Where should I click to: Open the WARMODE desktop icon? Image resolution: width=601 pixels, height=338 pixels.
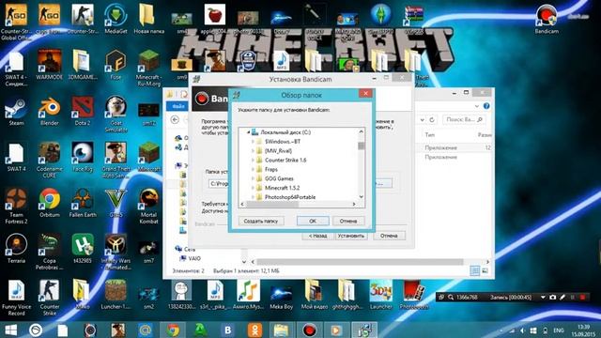50,65
